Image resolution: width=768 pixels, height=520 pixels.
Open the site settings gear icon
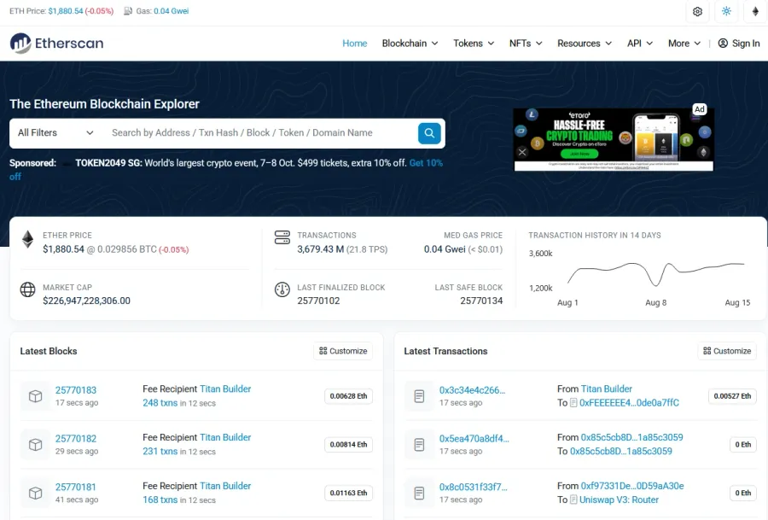(697, 11)
